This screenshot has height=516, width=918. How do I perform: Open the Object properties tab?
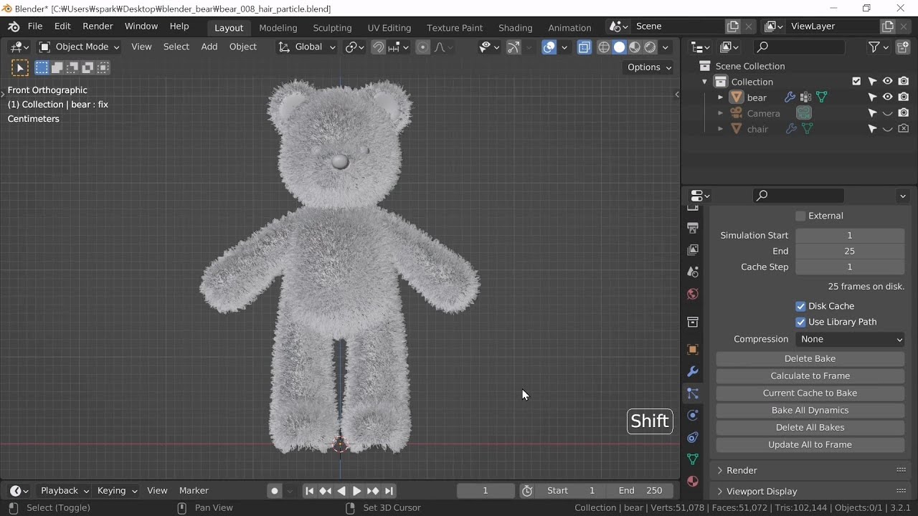coord(693,350)
